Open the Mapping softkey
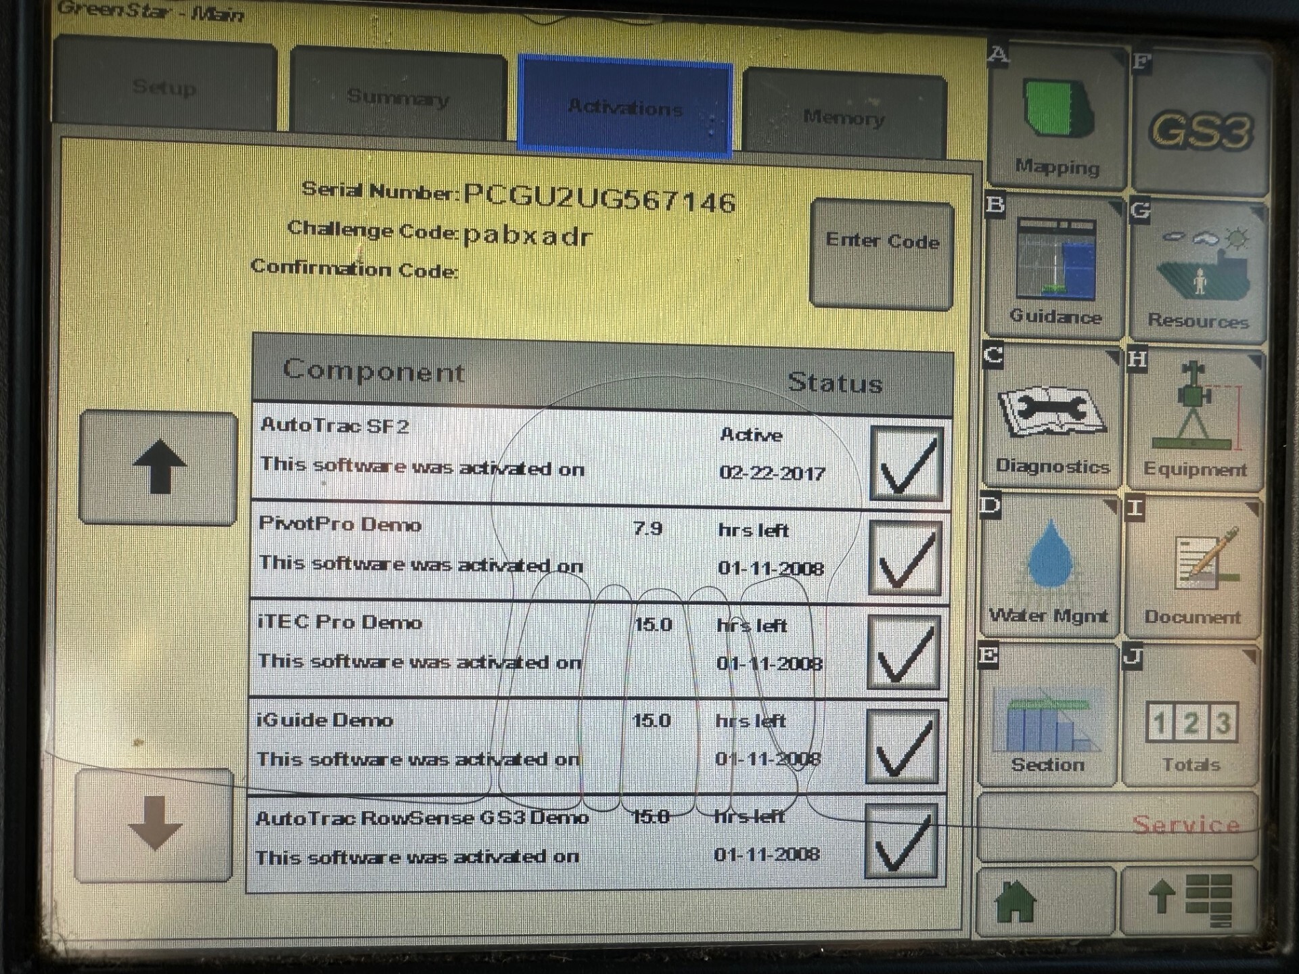1299x974 pixels. point(1057,118)
